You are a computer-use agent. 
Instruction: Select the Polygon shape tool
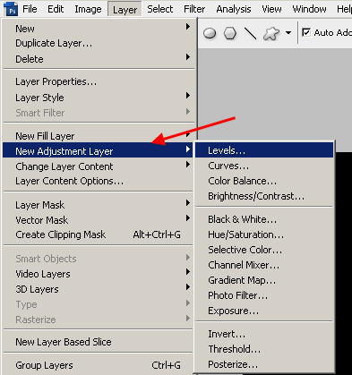point(230,33)
